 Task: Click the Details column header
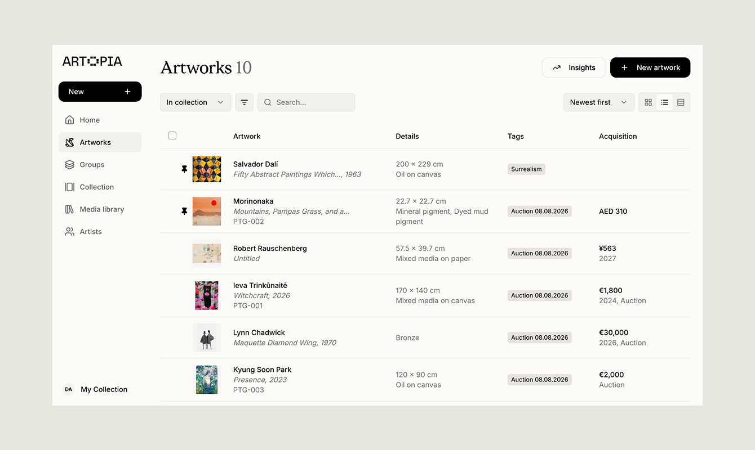(407, 136)
